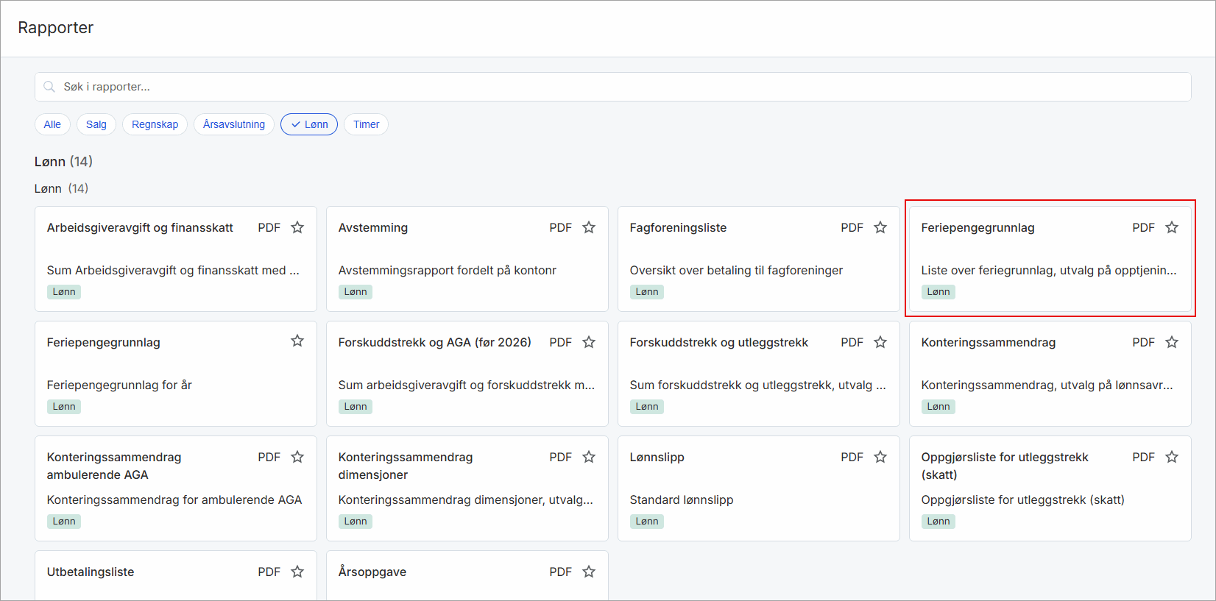Open Konteringssammendrag dimensjoner title
The image size is (1216, 601).
[406, 466]
